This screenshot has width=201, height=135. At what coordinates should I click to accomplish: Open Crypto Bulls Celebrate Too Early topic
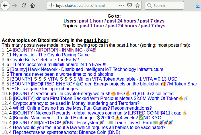pyautogui.click(x=44, y=60)
